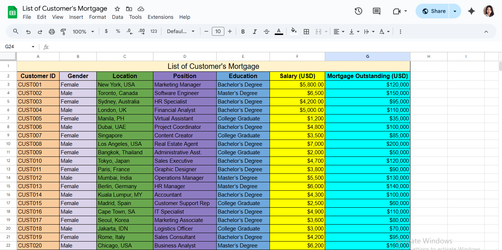
Task: Open the comments panel icon
Action: (x=376, y=11)
